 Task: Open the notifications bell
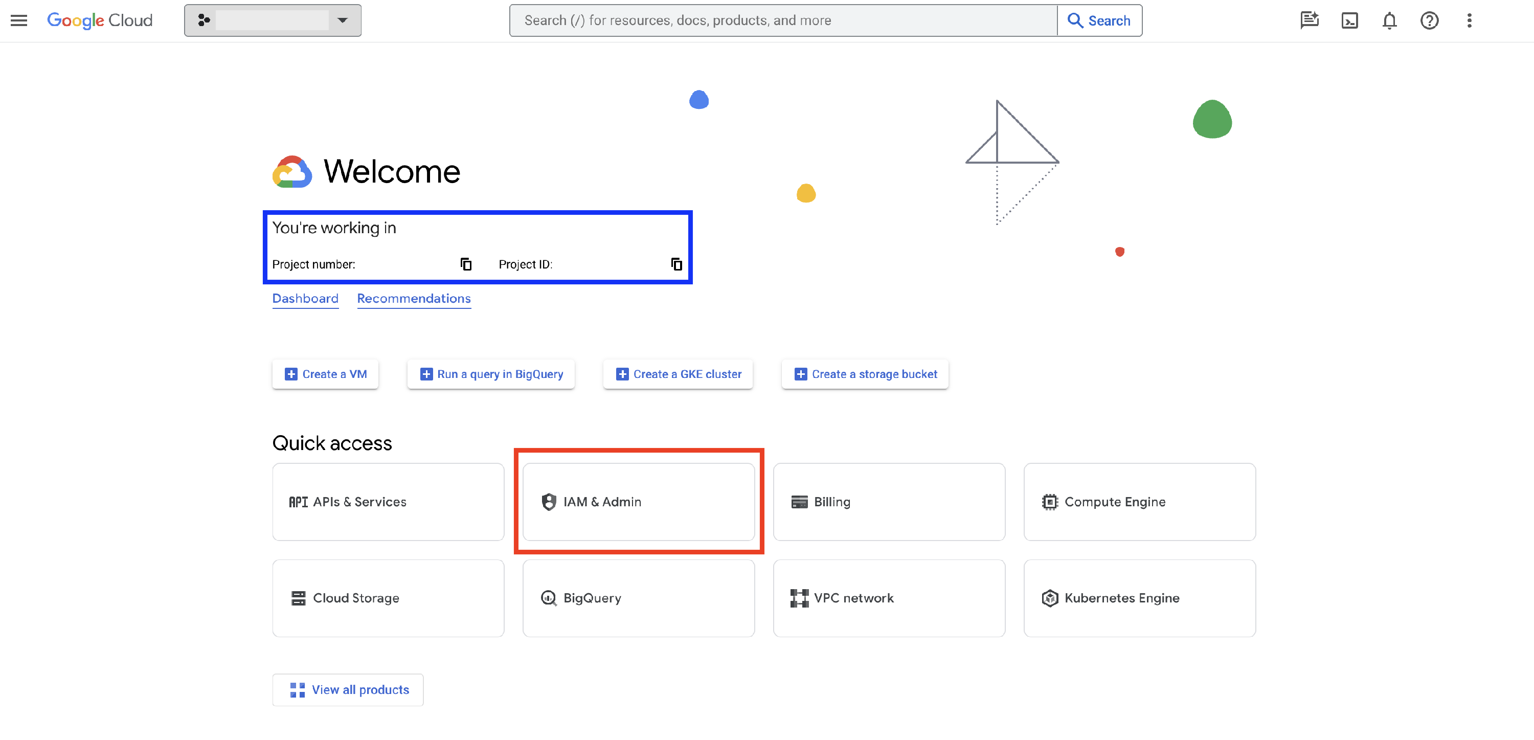(1389, 20)
